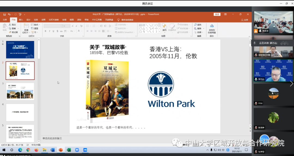Click the increase indent icon
The height and width of the screenshot is (156, 294).
pyautogui.click(x=105, y=26)
